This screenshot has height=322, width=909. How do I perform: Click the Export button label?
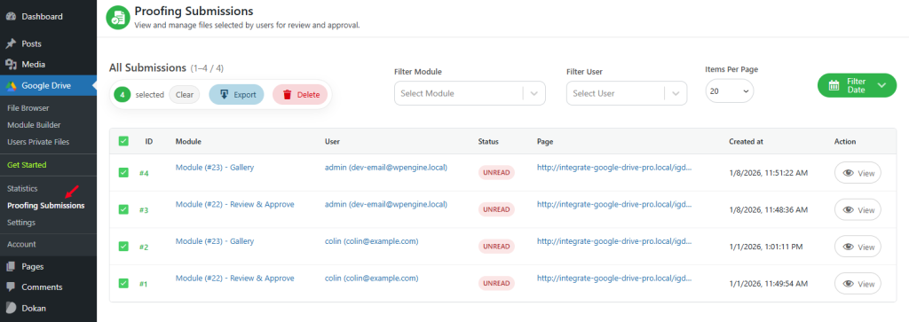(245, 95)
